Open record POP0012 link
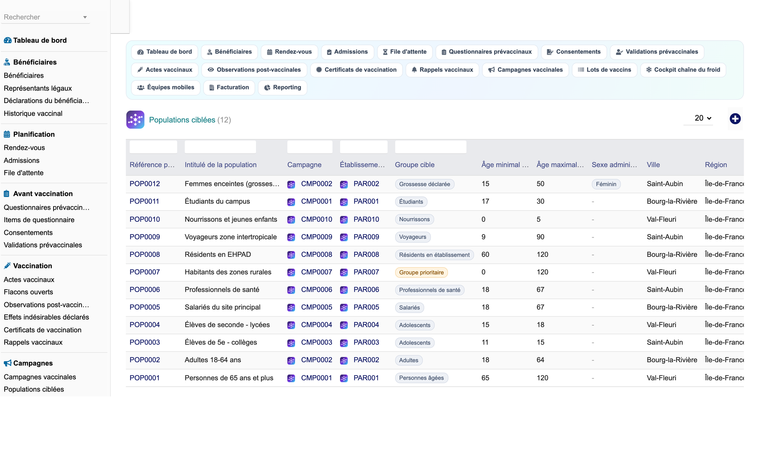Image resolution: width=760 pixels, height=470 pixels. click(145, 184)
